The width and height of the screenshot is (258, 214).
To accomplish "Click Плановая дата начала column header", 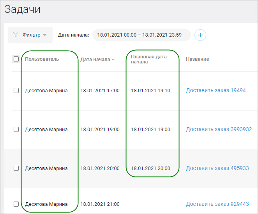I will click(x=148, y=59).
